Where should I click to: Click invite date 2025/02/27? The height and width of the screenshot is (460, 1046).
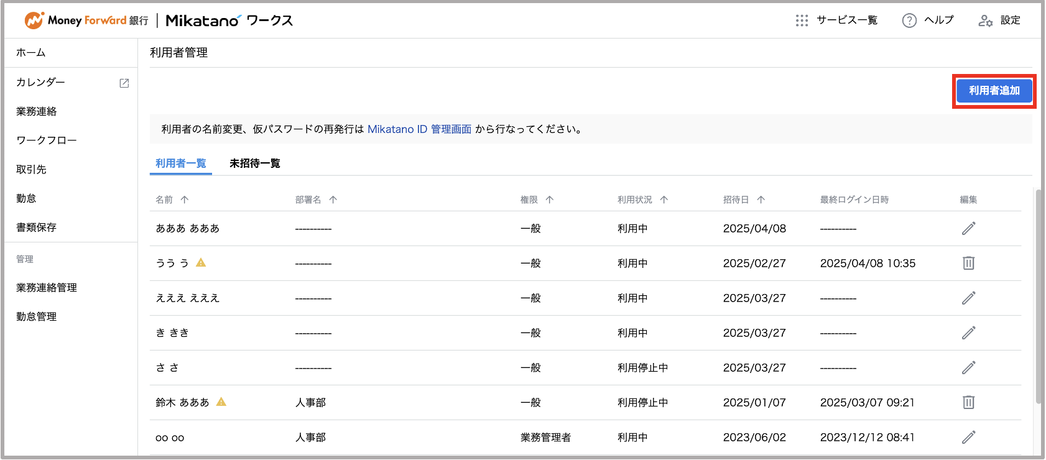(754, 263)
